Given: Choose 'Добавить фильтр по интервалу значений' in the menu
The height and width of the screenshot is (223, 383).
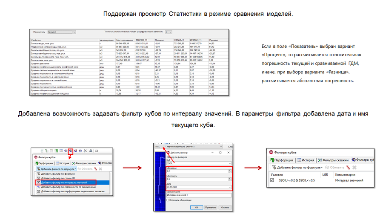Looking at the screenshot, I should [x=72, y=182].
